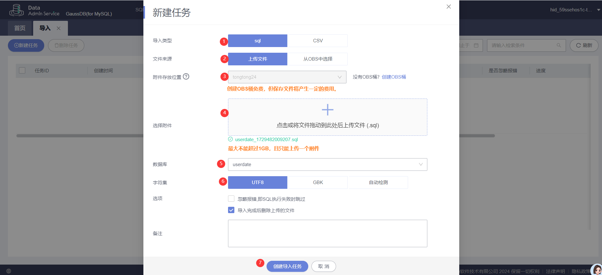The height and width of the screenshot is (275, 602).
Task: Select 自动检测 character set
Action: click(x=378, y=182)
